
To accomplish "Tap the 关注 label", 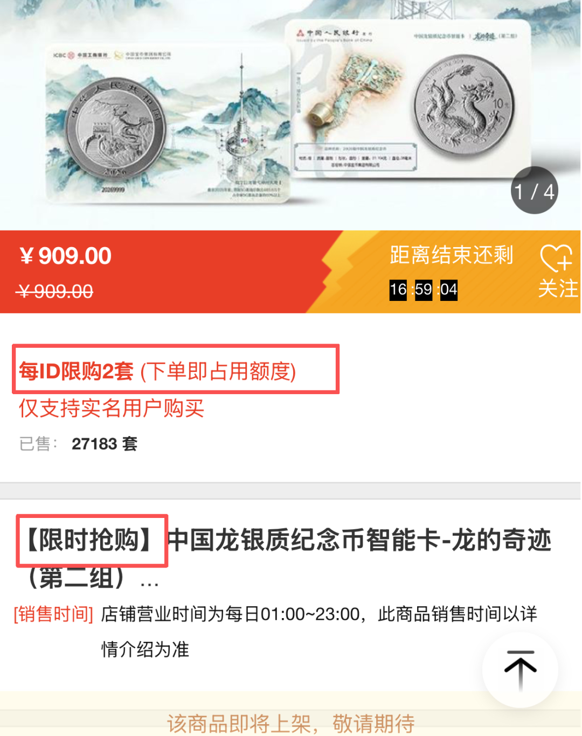I will point(558,289).
